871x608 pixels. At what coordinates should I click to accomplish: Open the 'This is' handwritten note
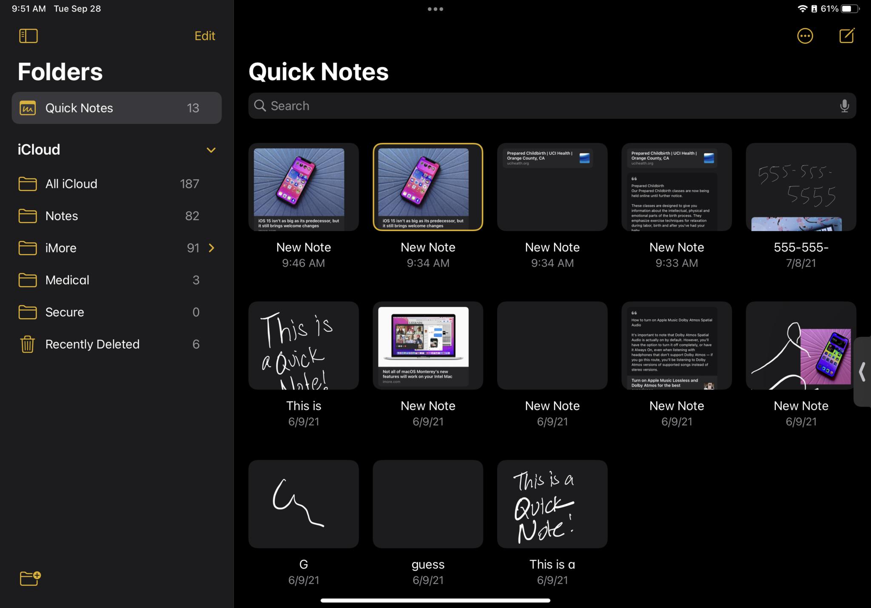pyautogui.click(x=303, y=345)
